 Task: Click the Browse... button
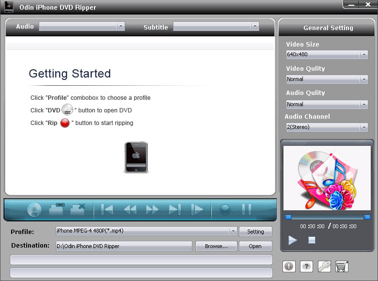[x=216, y=246]
